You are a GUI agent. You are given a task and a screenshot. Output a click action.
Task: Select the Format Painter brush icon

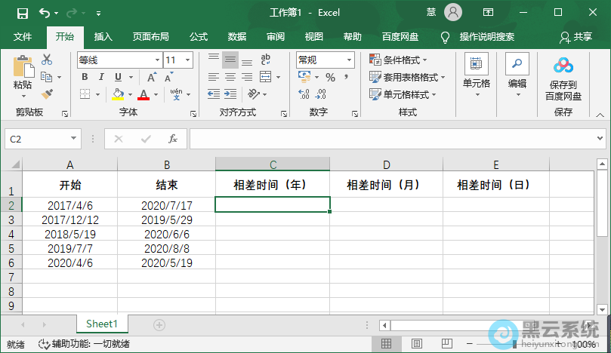47,94
